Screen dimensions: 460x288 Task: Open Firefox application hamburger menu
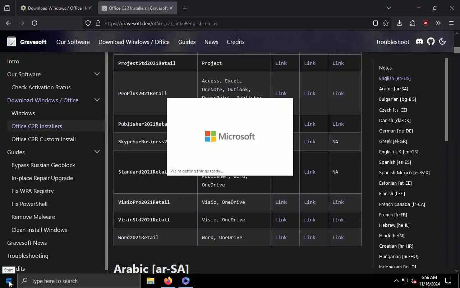pyautogui.click(x=451, y=23)
